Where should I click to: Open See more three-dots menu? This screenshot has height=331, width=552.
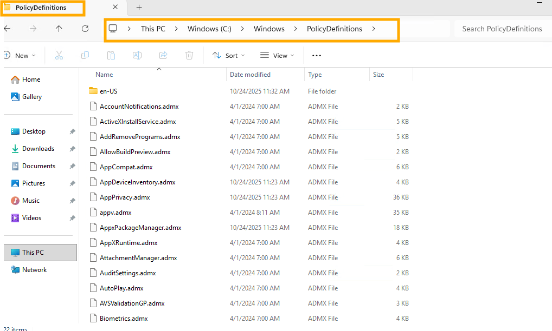(x=317, y=55)
